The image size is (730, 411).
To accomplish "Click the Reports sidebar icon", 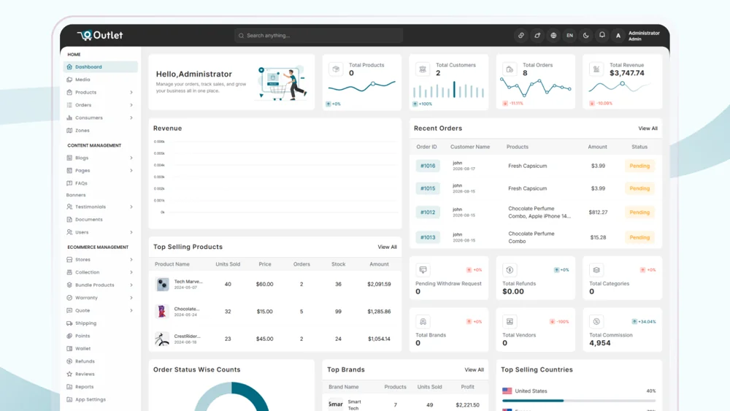I will pos(69,387).
